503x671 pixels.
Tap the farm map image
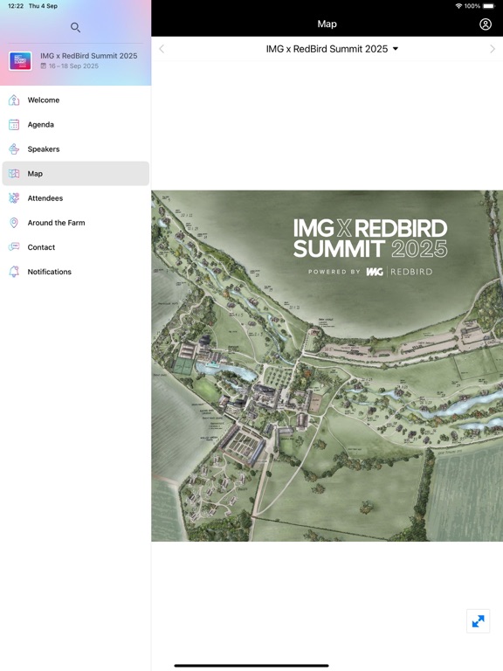pyautogui.click(x=327, y=366)
